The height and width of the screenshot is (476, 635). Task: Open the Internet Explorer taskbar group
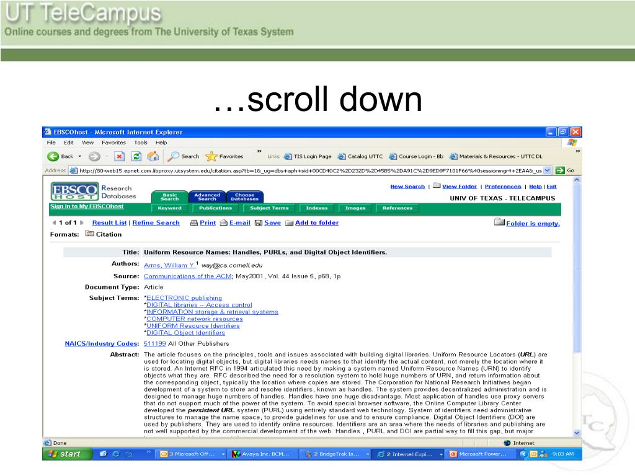coord(409,454)
